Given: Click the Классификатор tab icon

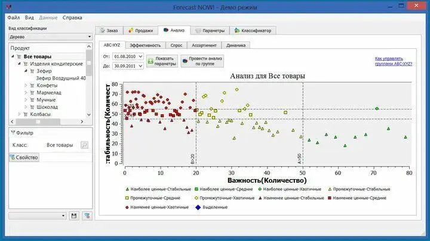Looking at the screenshot, I should click(237, 30).
